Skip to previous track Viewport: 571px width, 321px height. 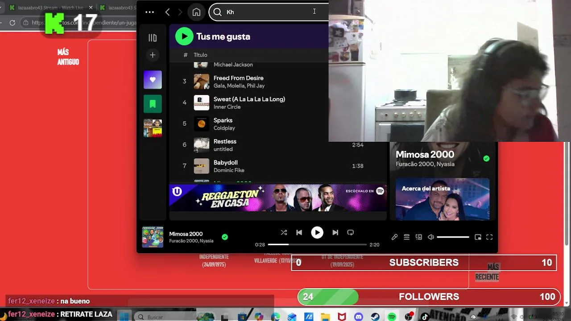(299, 232)
